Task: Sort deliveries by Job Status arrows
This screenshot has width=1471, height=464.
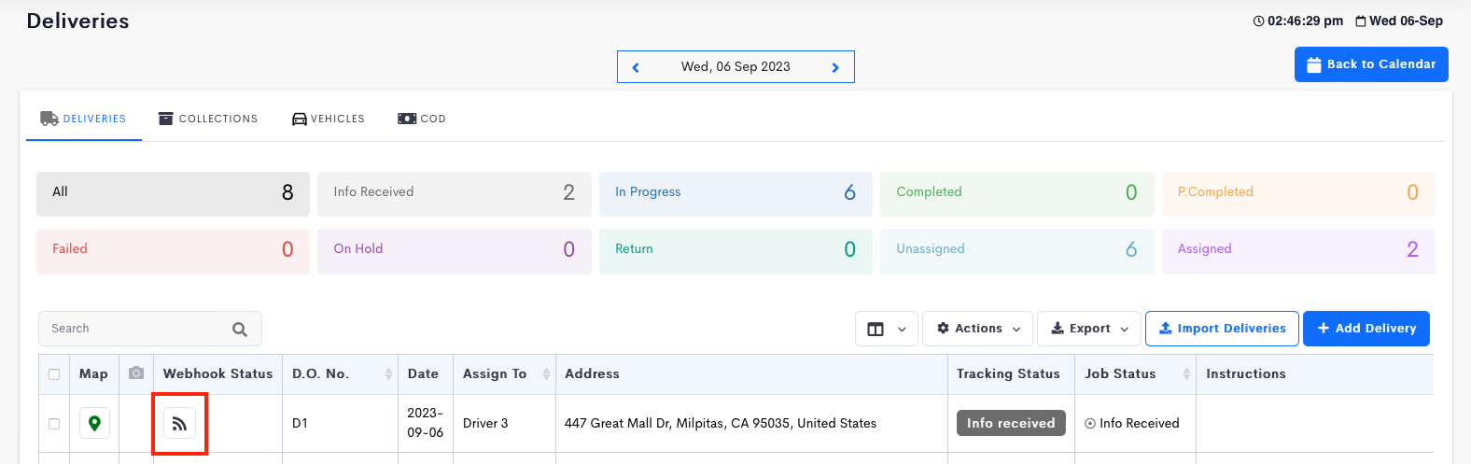Action: tap(1186, 373)
